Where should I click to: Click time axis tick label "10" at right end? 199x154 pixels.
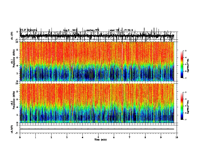tap(177, 137)
